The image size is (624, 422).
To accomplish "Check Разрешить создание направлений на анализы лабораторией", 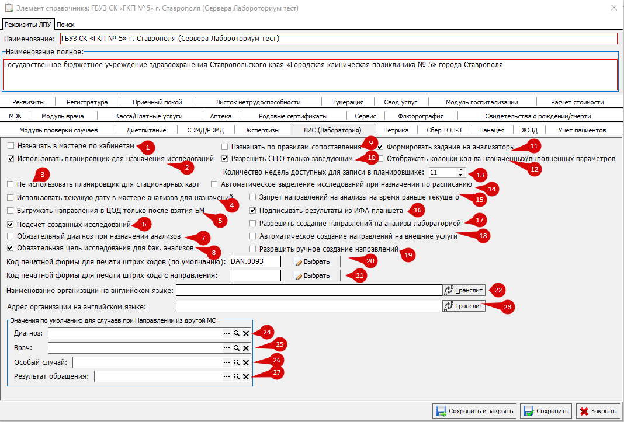I will pyautogui.click(x=253, y=223).
